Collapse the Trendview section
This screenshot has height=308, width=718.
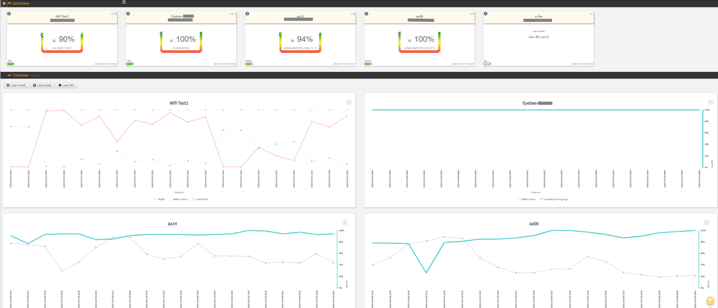click(18, 75)
